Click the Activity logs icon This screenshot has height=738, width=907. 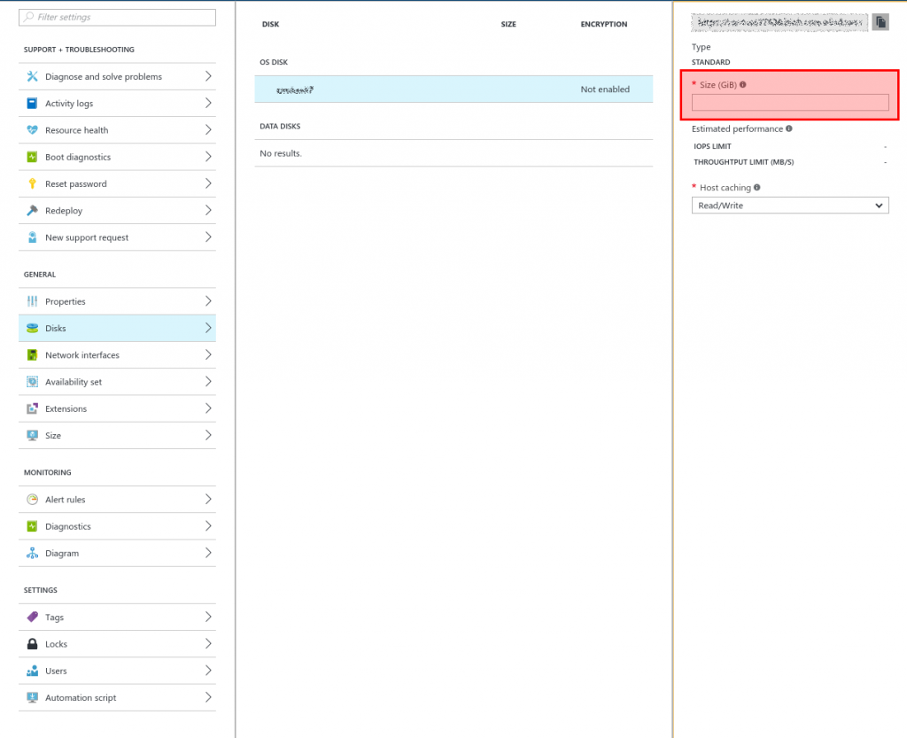[33, 104]
